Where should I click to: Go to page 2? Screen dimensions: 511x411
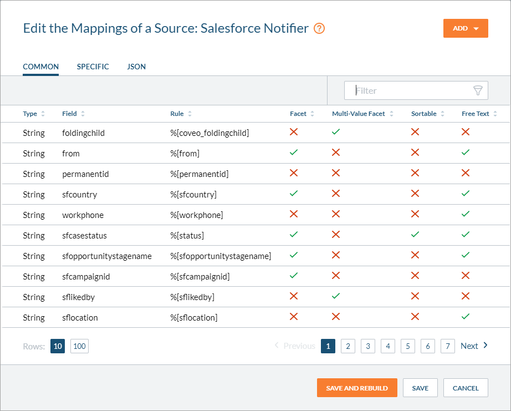tap(348, 346)
